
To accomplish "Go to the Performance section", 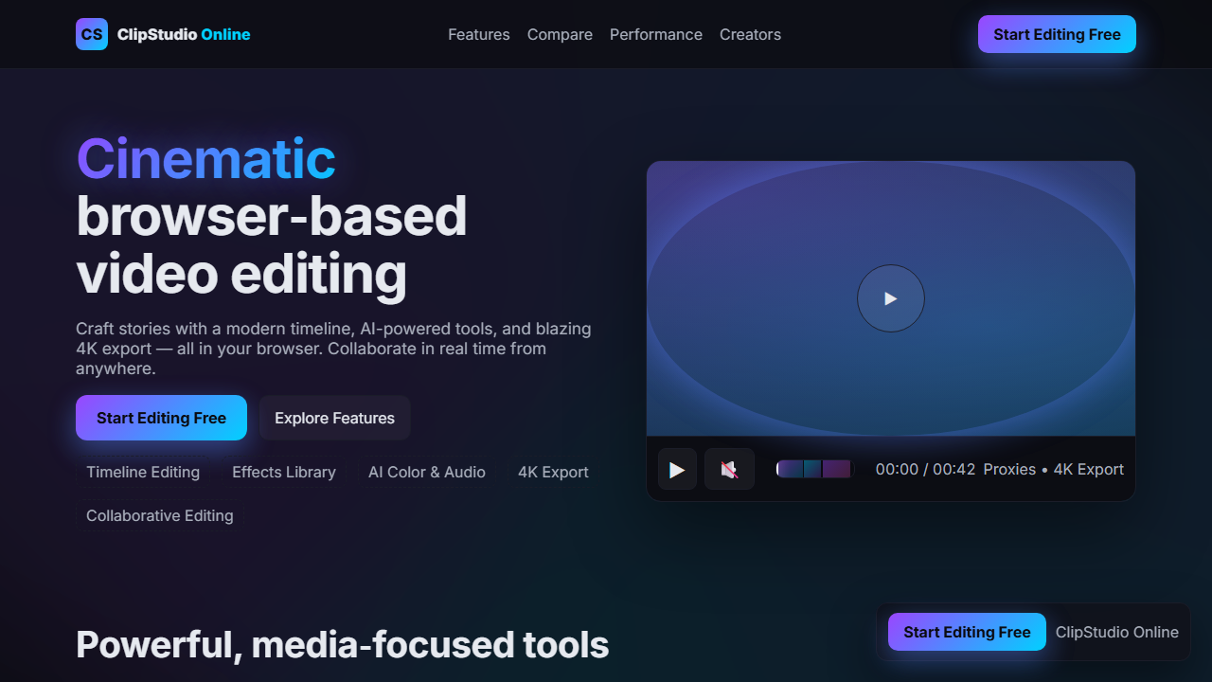I will tap(656, 34).
